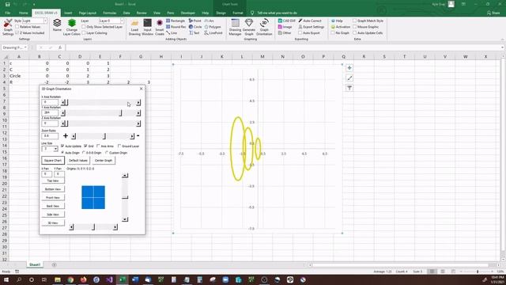Select Custom Origin radio button
Viewport: 506px width, 285px height.
click(107, 153)
